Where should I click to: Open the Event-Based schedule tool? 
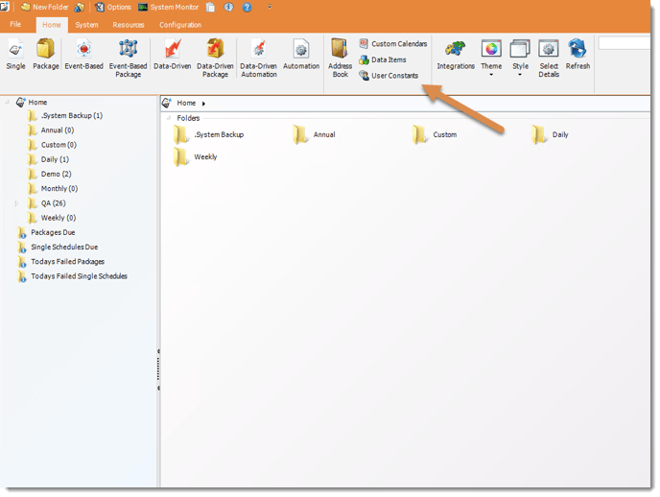click(x=83, y=55)
